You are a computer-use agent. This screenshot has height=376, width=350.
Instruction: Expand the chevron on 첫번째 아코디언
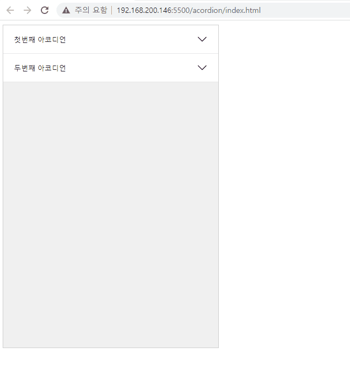tap(202, 39)
